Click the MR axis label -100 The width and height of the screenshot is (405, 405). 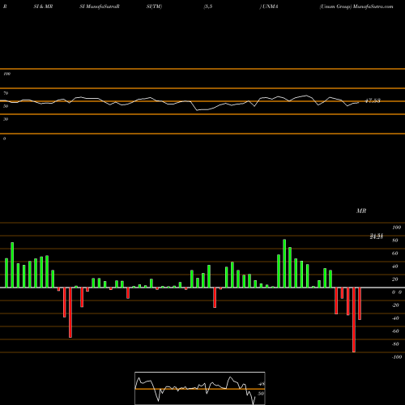397,357
